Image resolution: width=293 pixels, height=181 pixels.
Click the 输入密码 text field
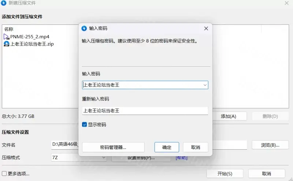(145, 85)
